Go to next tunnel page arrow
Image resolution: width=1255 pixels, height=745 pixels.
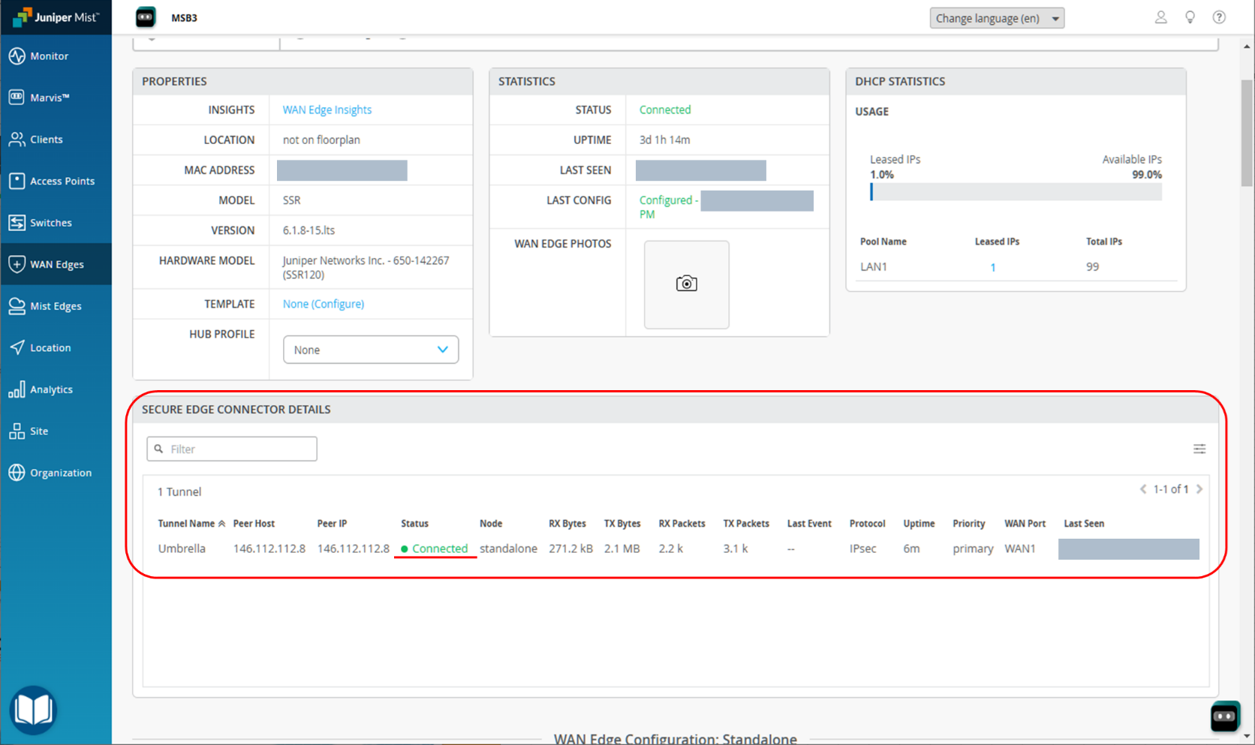[x=1199, y=489]
